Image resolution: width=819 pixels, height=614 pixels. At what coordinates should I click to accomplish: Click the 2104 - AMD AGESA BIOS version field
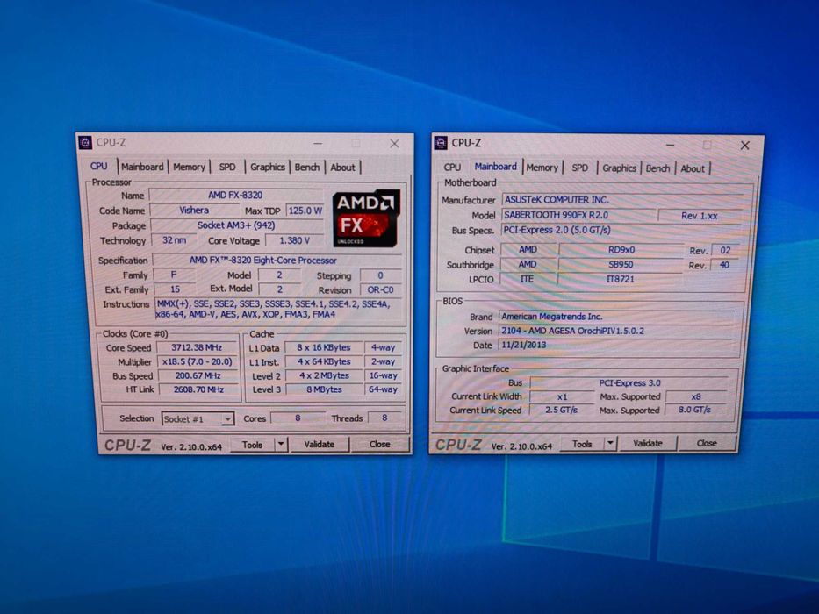pos(616,331)
